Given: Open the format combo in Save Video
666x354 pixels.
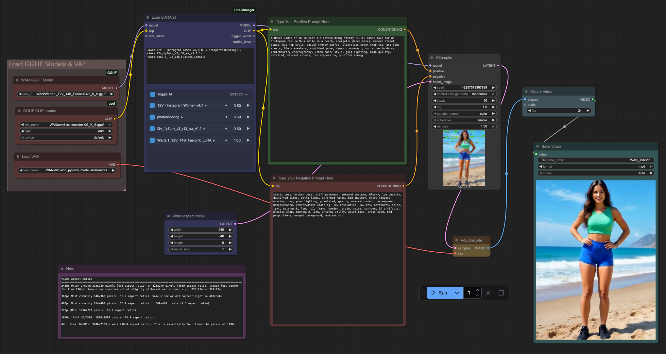Looking at the screenshot, I should [x=595, y=167].
